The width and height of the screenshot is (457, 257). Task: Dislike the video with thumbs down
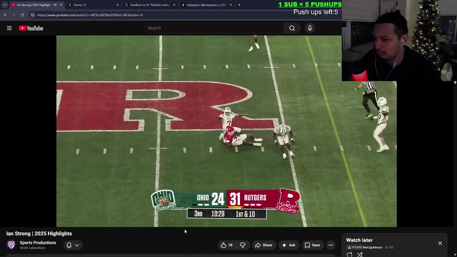pos(243,245)
